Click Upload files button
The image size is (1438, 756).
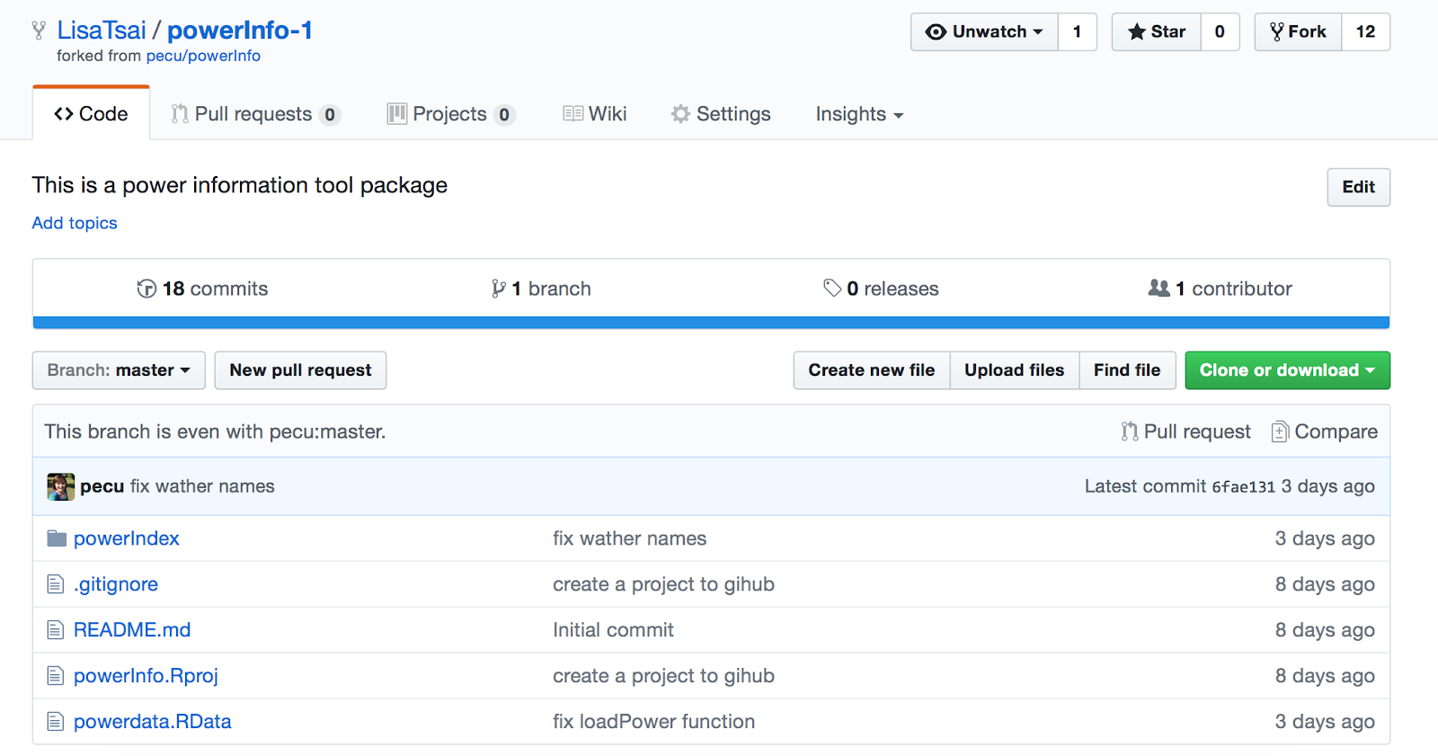(x=1014, y=370)
